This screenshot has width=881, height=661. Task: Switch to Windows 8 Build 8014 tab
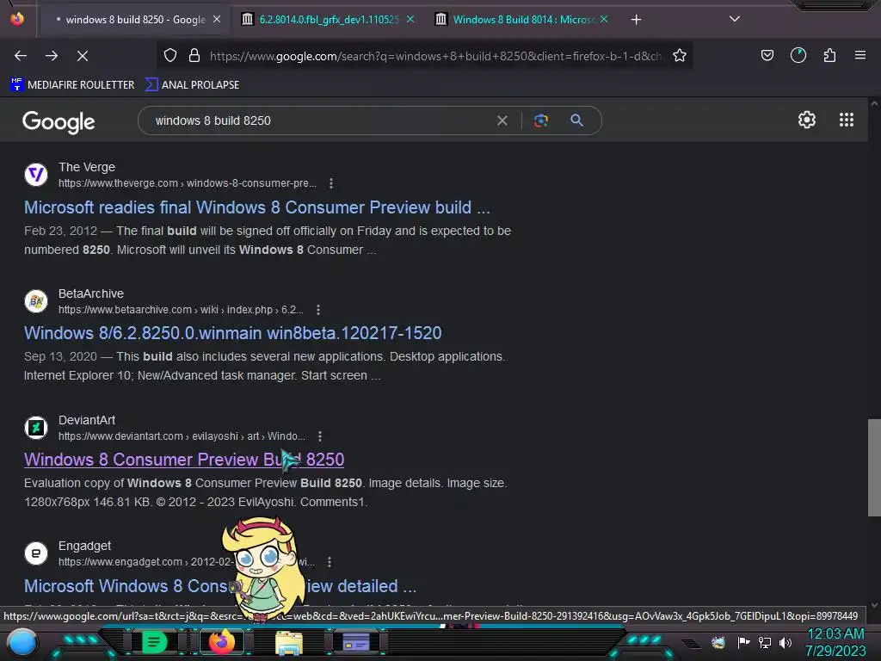[x=523, y=20]
